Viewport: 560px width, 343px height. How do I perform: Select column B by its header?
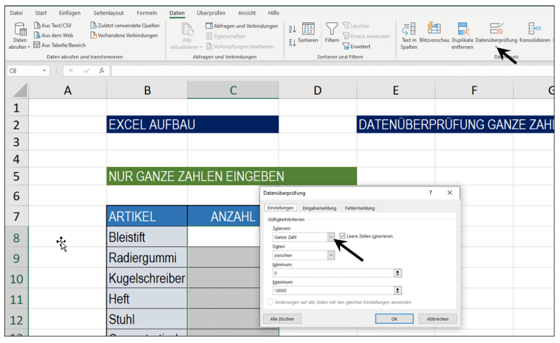[147, 90]
